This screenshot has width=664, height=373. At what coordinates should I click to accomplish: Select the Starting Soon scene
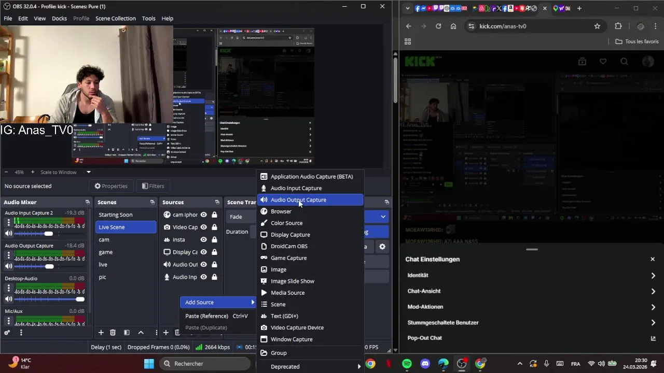tap(126, 214)
